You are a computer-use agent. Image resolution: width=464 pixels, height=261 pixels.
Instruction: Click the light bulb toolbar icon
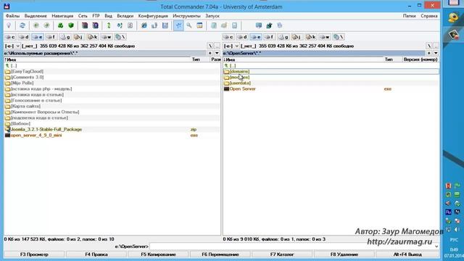pyautogui.click(x=9, y=25)
